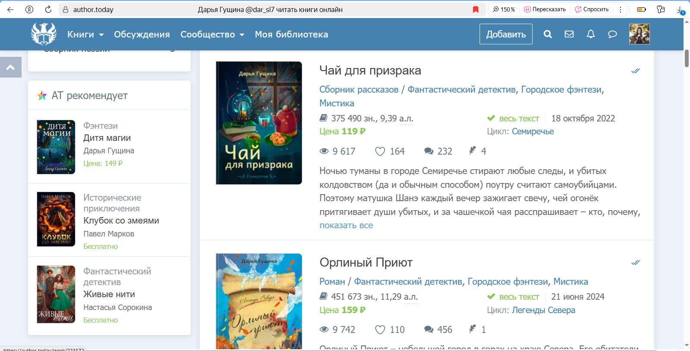Click the eye views icon next to 9 742
The height and width of the screenshot is (351, 690).
[324, 329]
